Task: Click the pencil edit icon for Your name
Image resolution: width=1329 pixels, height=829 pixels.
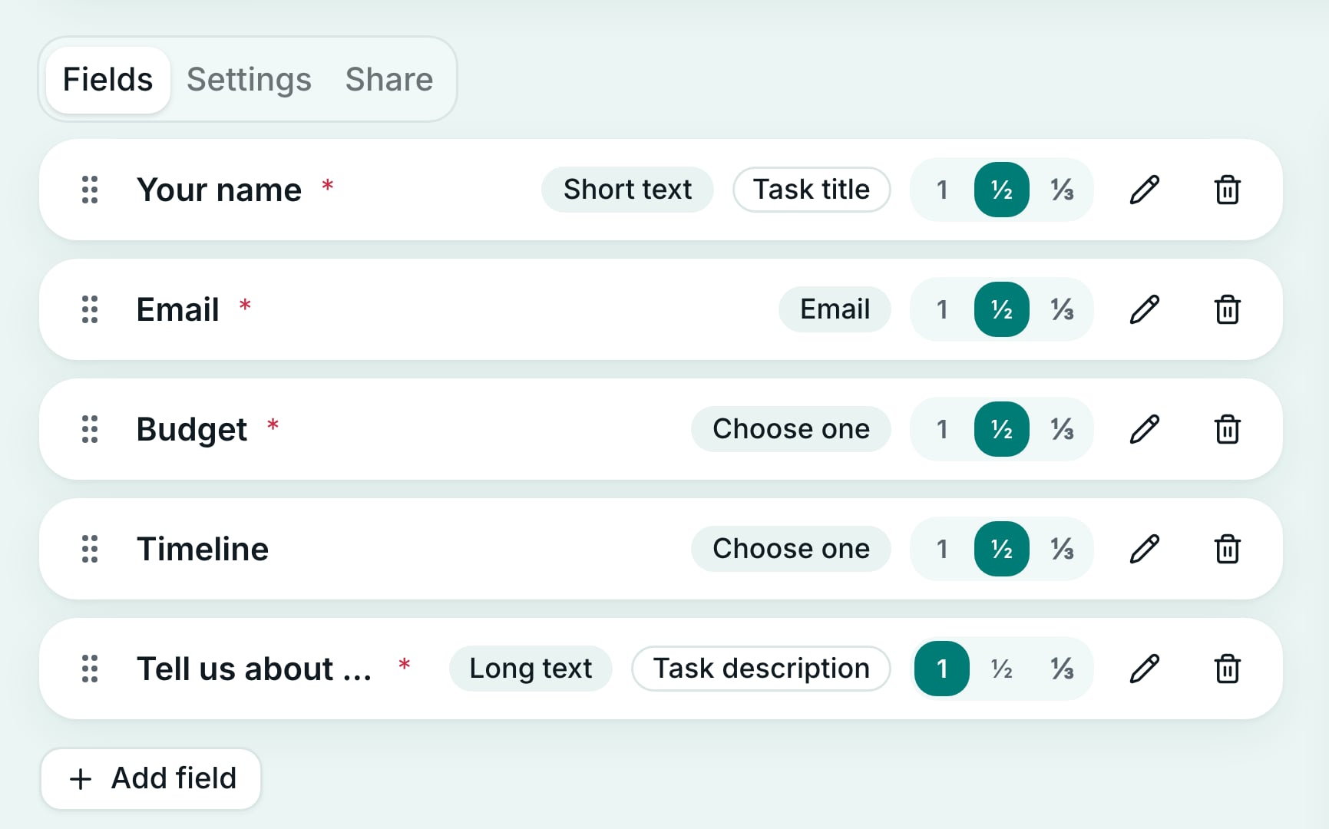Action: (x=1144, y=190)
